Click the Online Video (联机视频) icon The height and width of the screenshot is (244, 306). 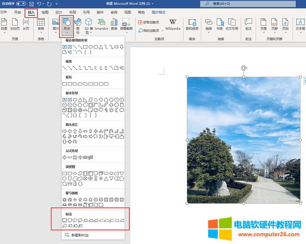click(x=192, y=25)
